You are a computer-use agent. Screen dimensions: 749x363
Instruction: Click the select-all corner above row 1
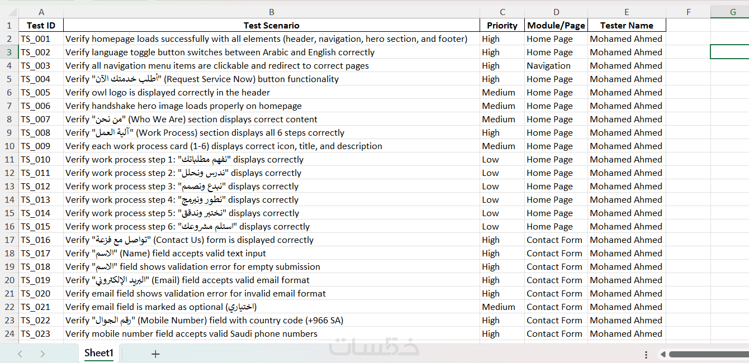click(x=9, y=12)
